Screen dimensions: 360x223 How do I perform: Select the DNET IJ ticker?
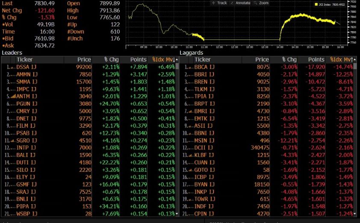[26, 118]
